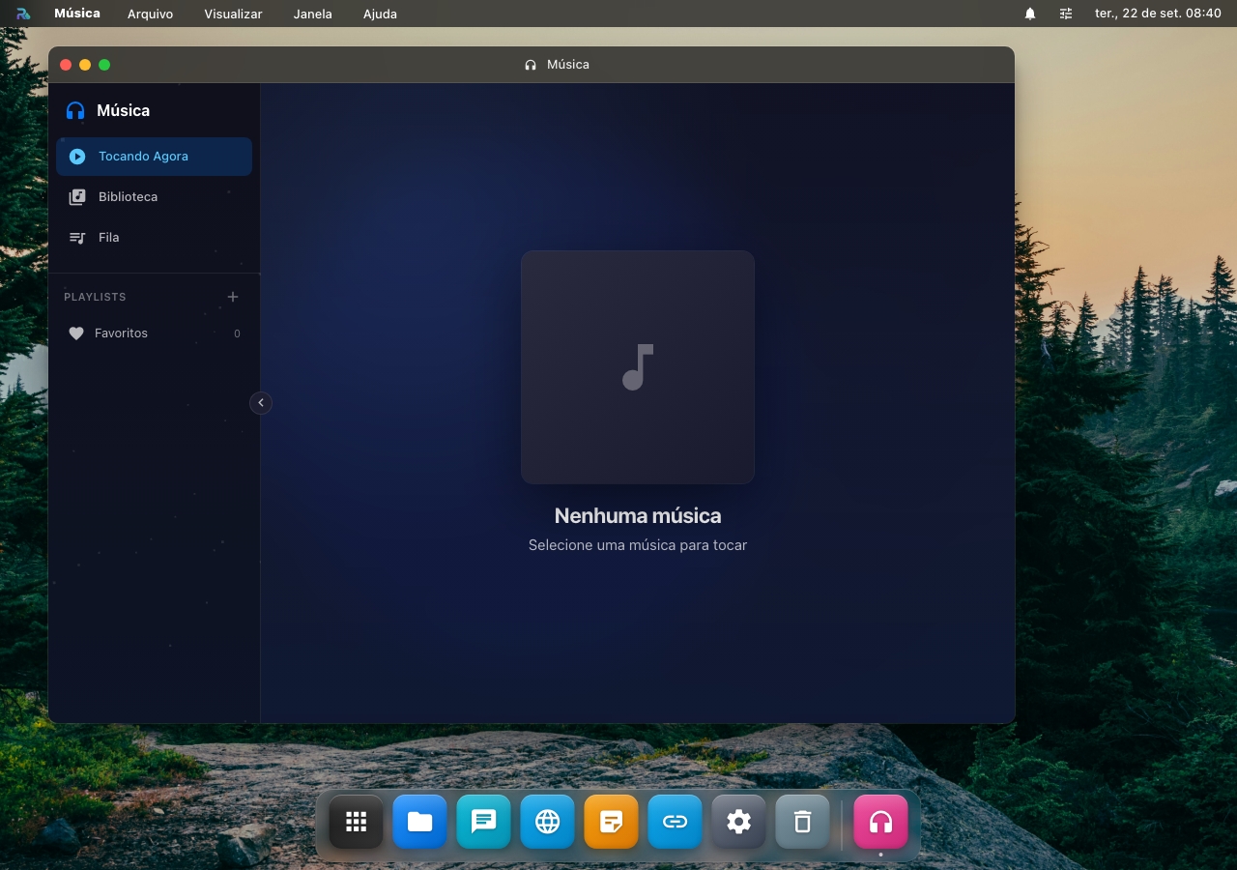
Task: Launch the app grid launcher in dock
Action: 357,822
